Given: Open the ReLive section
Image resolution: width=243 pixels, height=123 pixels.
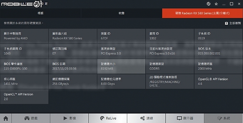Looking at the screenshot, I should pyautogui.click(x=108, y=118).
